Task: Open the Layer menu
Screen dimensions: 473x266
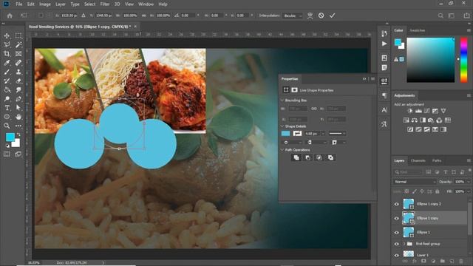Action: (61, 4)
